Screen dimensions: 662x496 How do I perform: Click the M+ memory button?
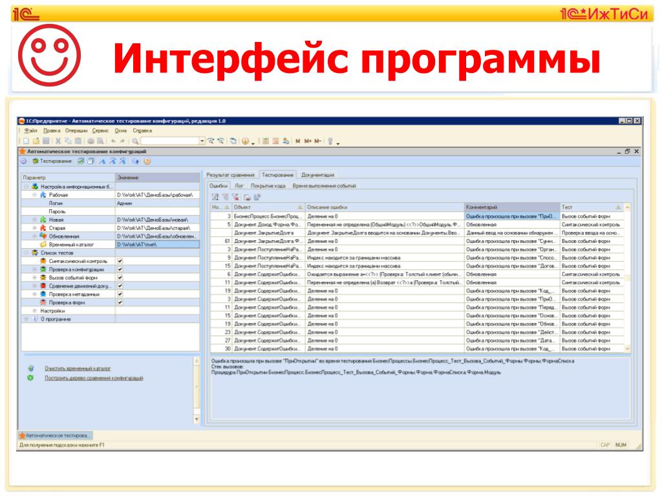[308, 141]
